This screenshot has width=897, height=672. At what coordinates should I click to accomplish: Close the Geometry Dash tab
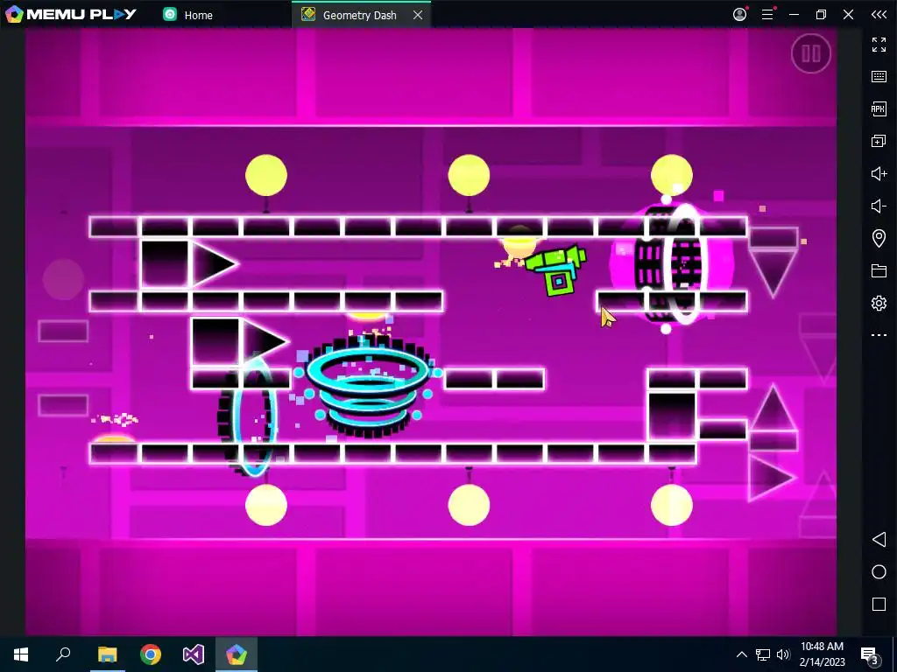pyautogui.click(x=418, y=15)
